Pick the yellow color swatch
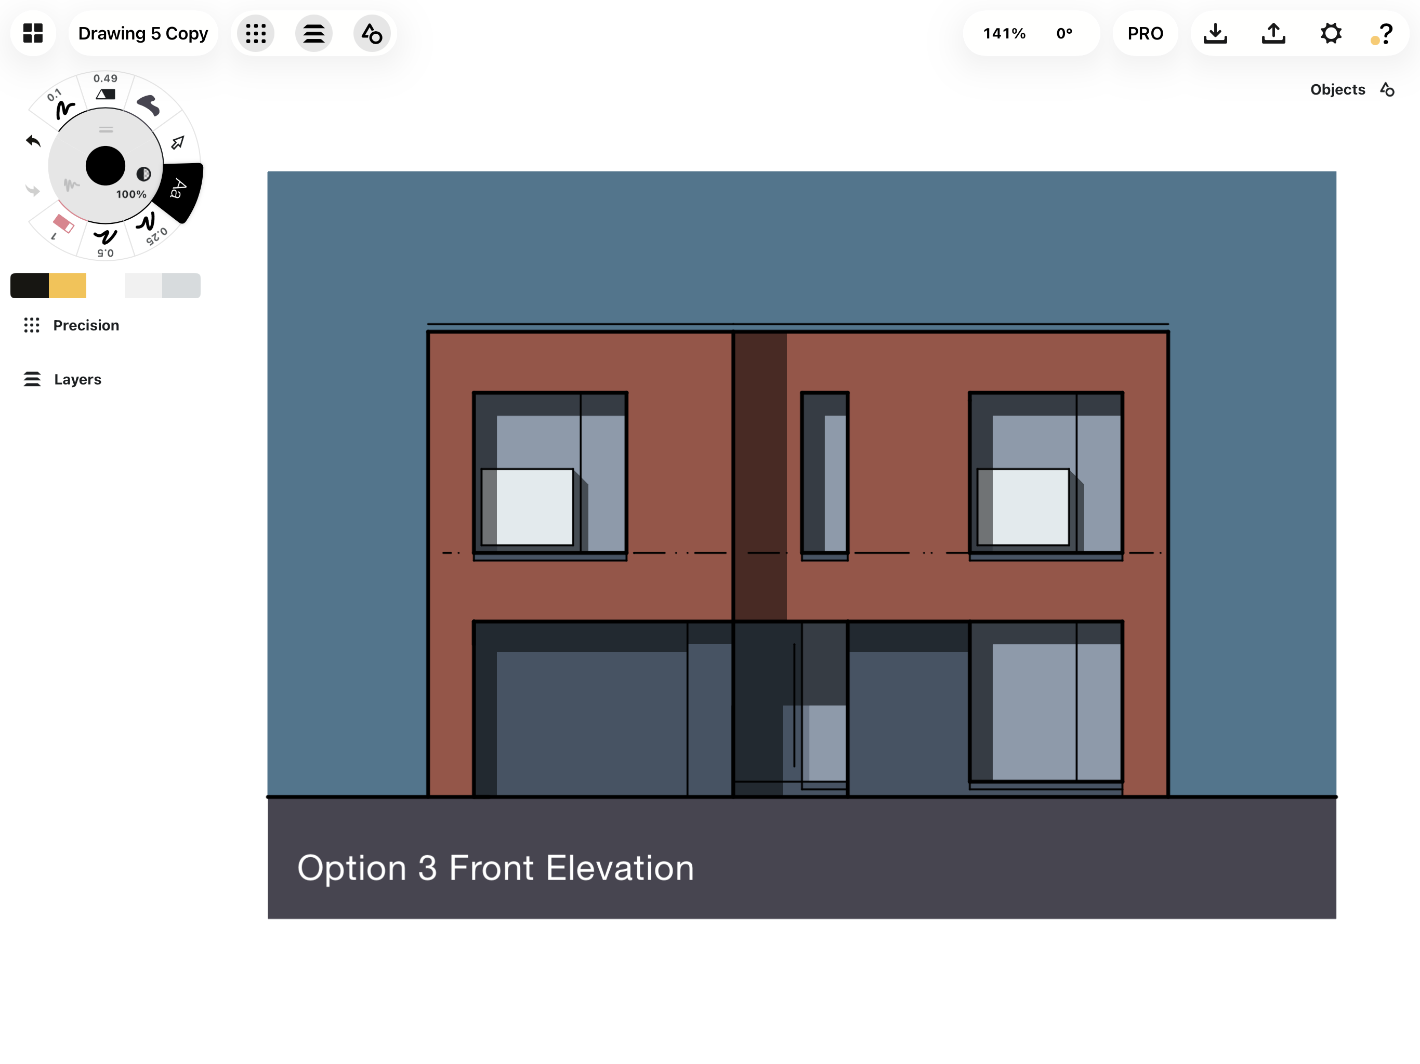 68,286
